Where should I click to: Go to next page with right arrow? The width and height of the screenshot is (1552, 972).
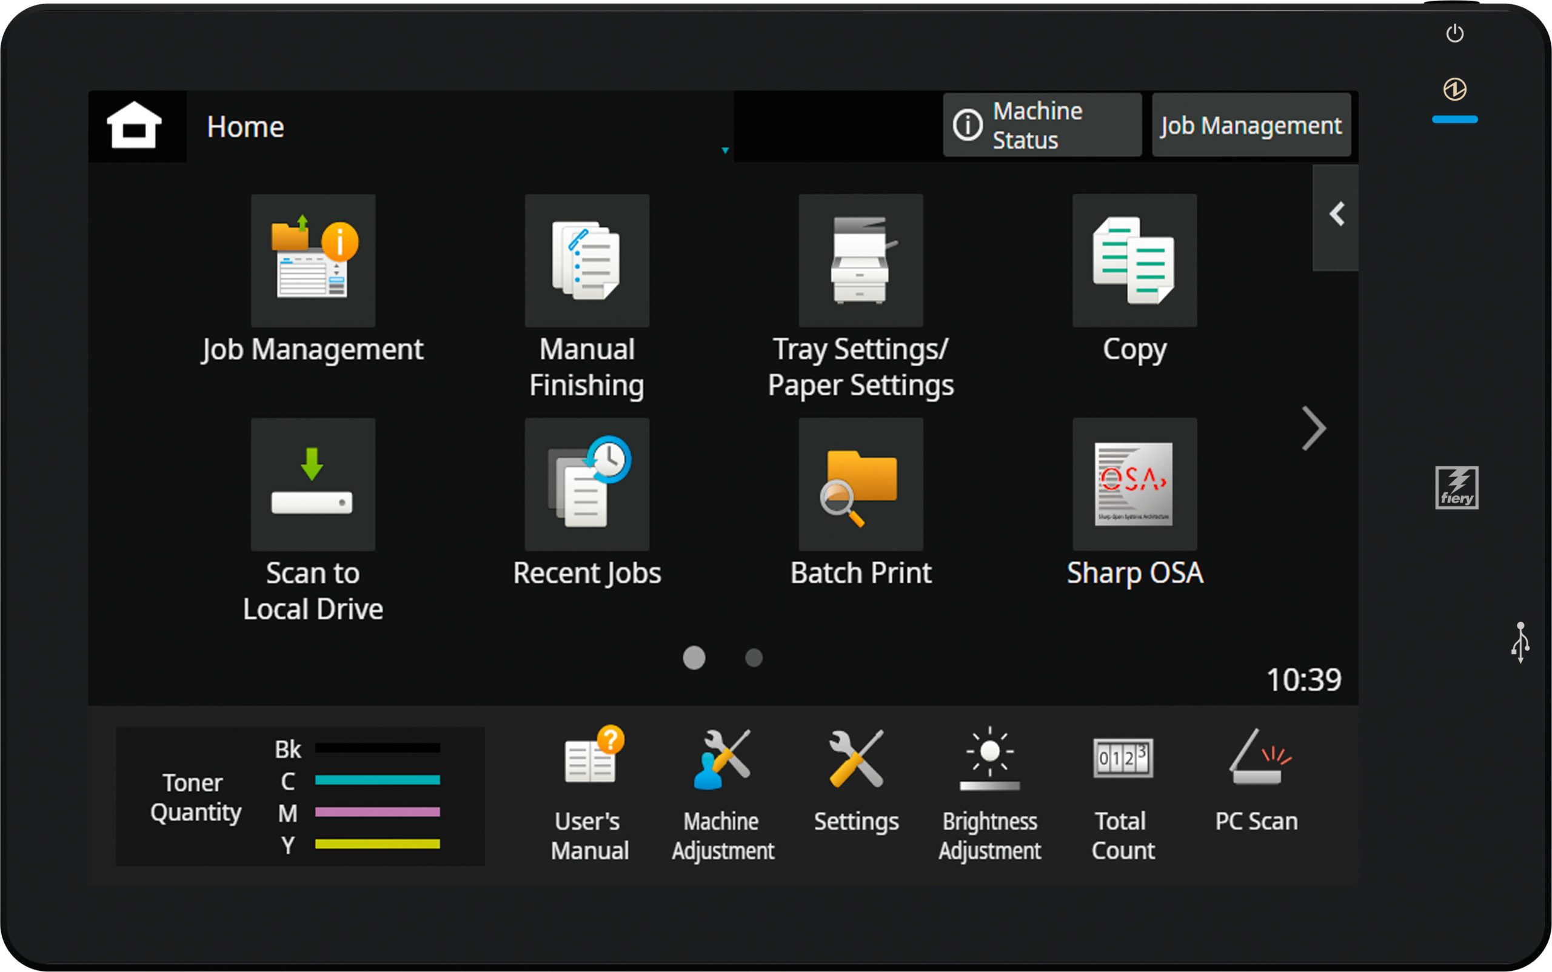point(1313,428)
